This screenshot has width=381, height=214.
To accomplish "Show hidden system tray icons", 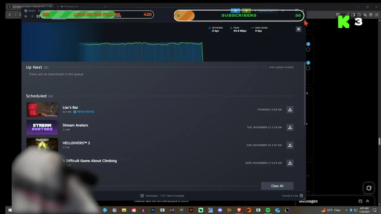I will click(x=346, y=210).
